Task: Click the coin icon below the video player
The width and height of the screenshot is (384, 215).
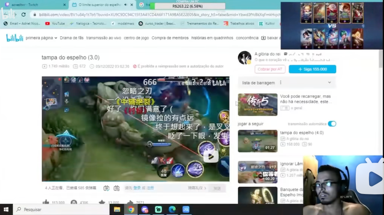Action: [73, 202]
